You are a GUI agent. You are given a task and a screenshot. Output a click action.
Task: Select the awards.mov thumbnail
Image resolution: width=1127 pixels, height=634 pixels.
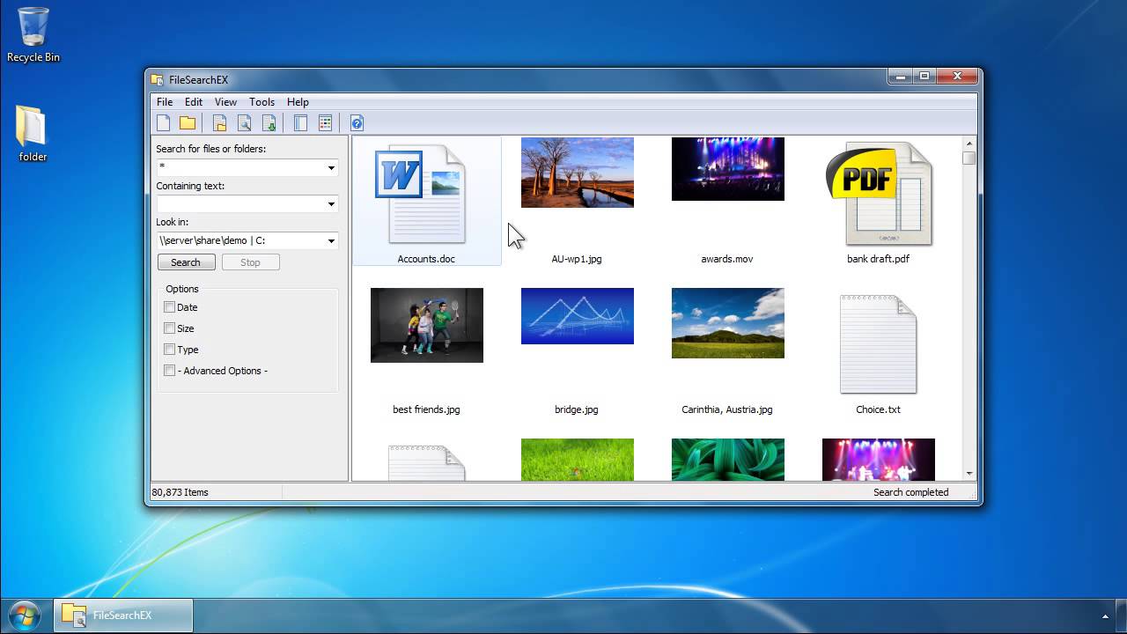728,169
